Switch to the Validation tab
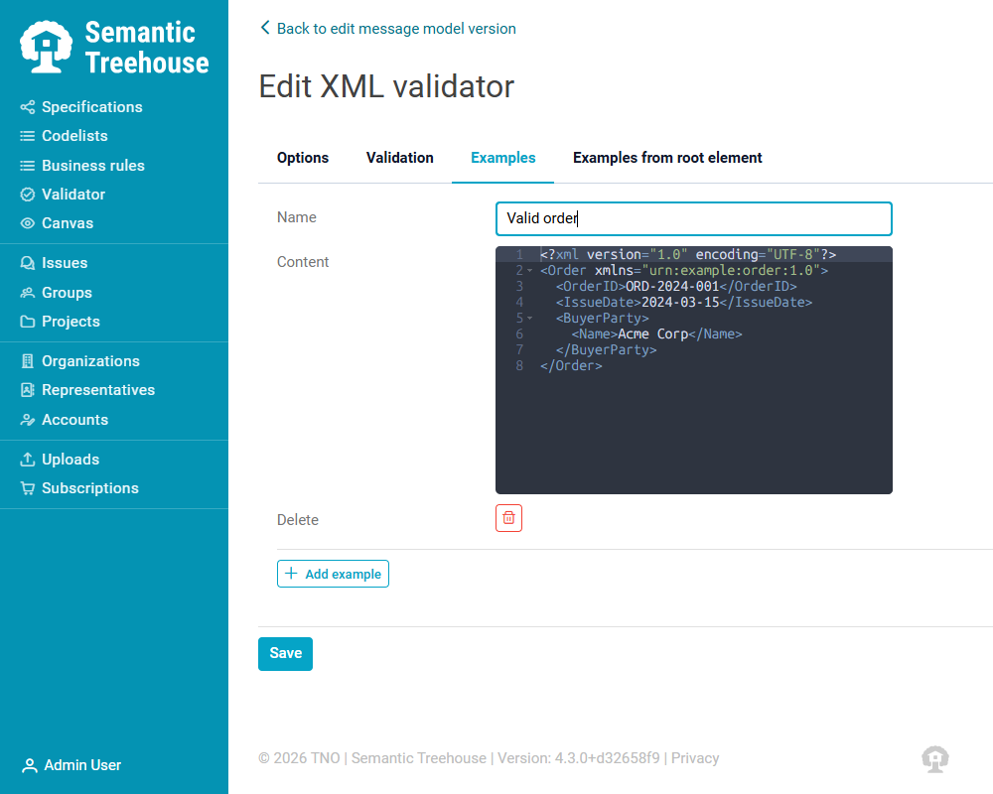The image size is (993, 794). point(399,158)
